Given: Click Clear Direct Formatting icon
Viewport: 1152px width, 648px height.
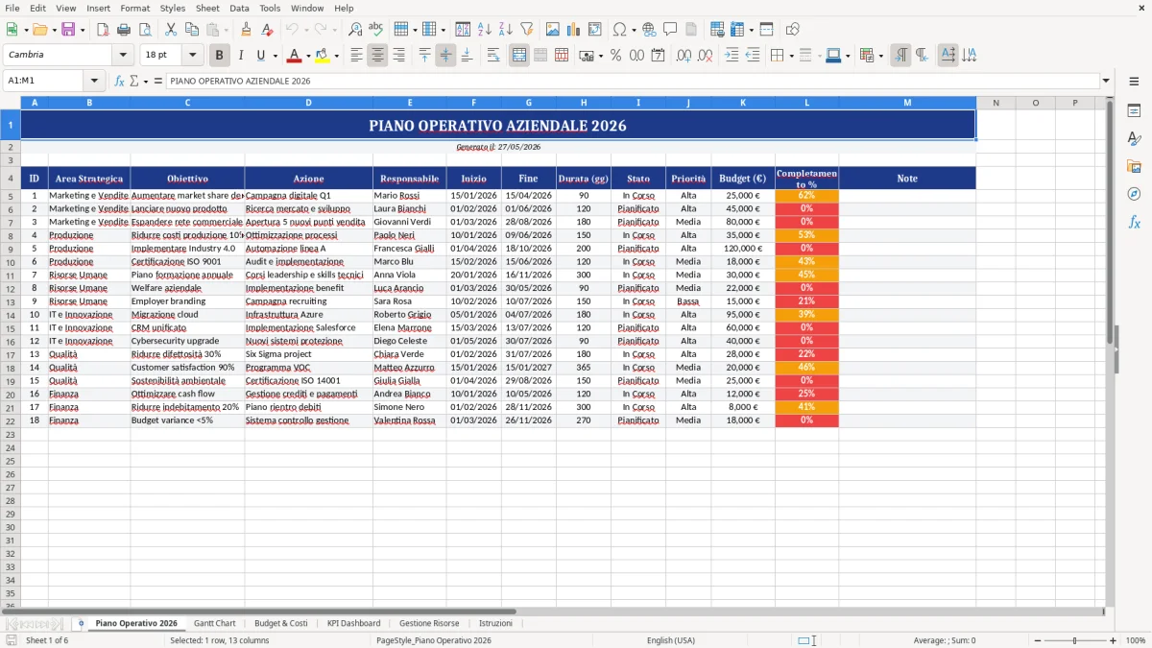Looking at the screenshot, I should (x=266, y=30).
